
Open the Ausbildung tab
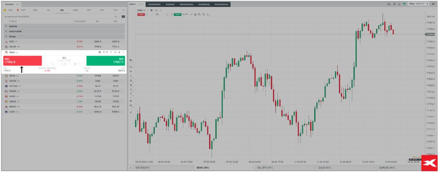[x=204, y=4]
